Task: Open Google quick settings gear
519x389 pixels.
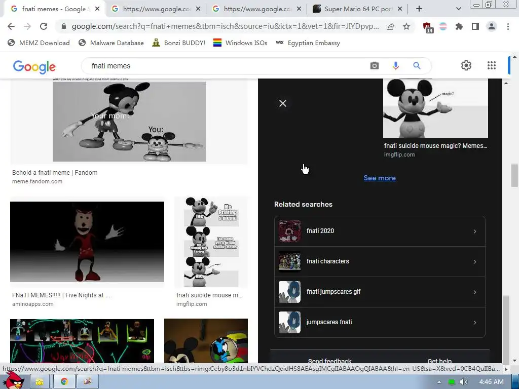Action: coord(466,65)
